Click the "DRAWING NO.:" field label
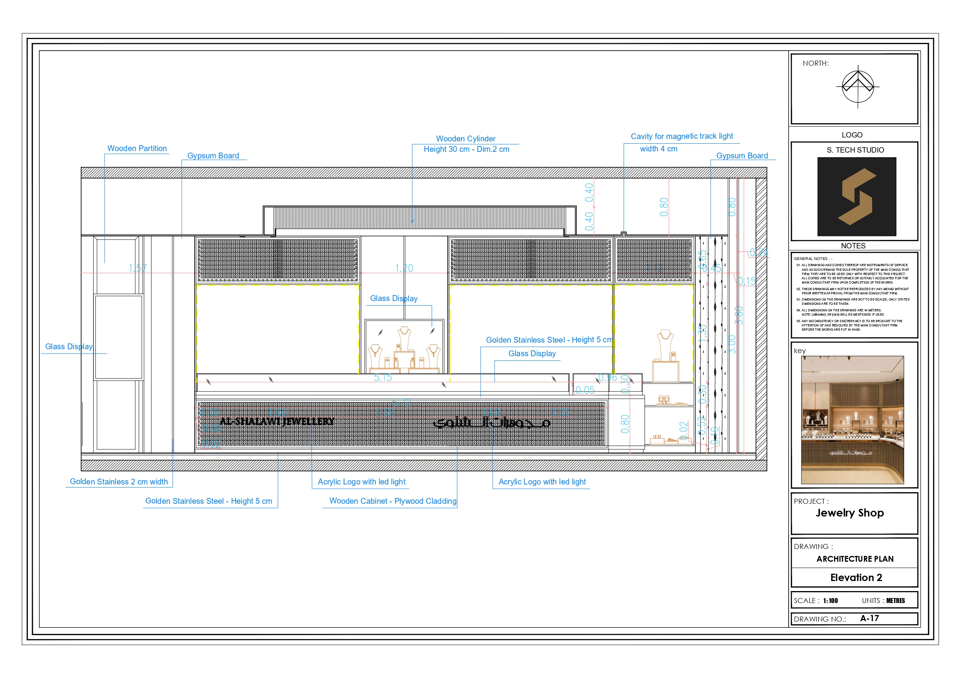The width and height of the screenshot is (959, 678). [820, 619]
